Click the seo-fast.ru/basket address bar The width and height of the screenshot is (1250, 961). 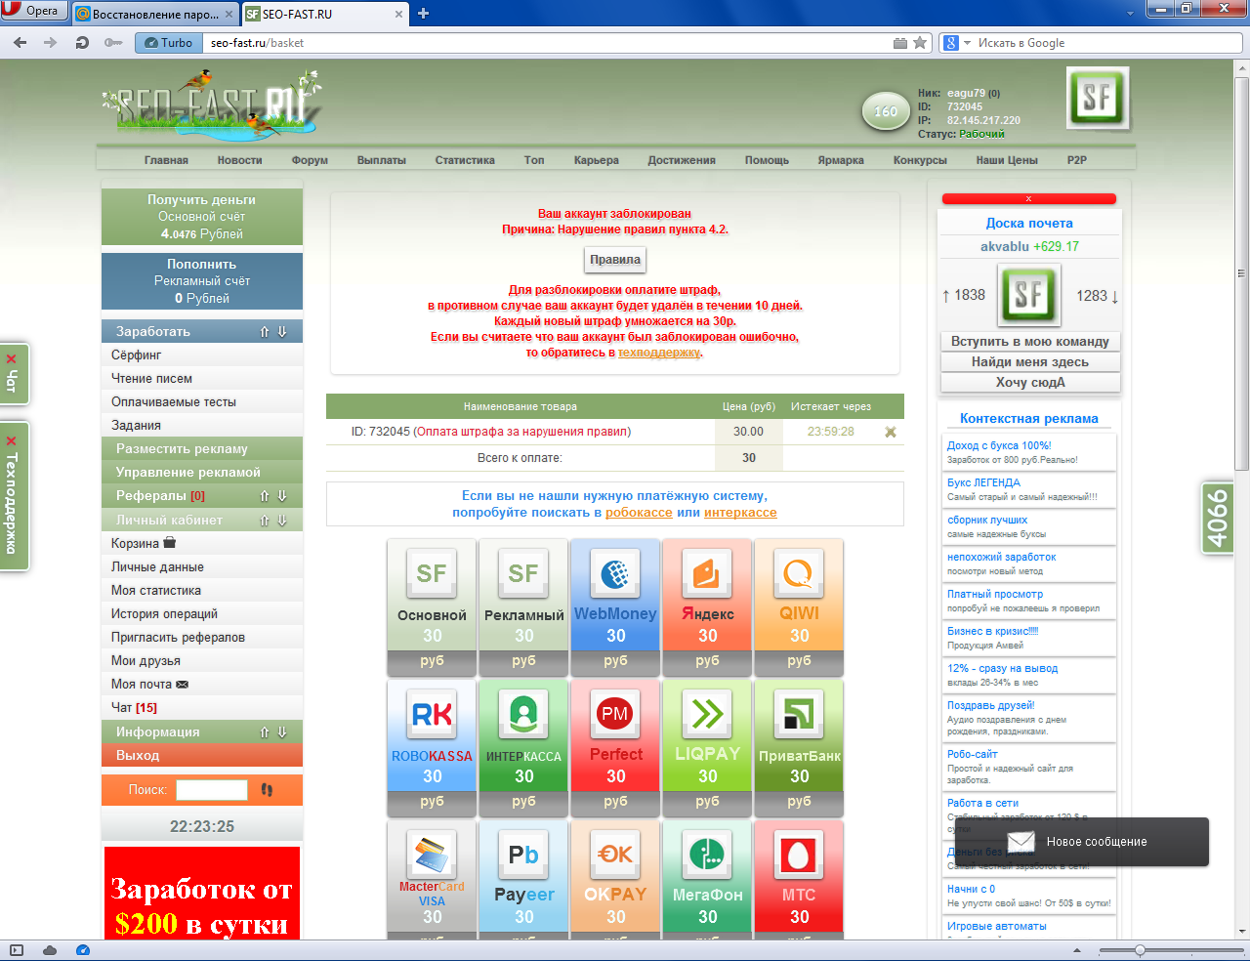(547, 43)
